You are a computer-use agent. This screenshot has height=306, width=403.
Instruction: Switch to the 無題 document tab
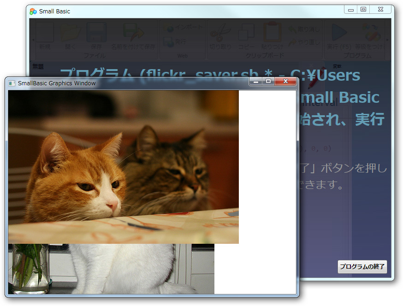point(38,66)
